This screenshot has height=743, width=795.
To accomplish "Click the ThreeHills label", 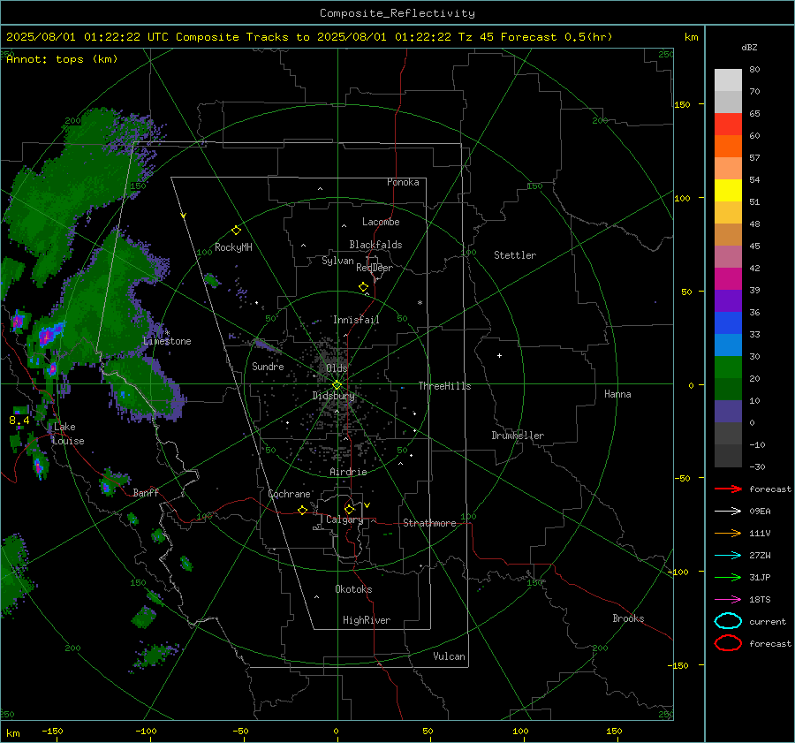I will coord(444,386).
